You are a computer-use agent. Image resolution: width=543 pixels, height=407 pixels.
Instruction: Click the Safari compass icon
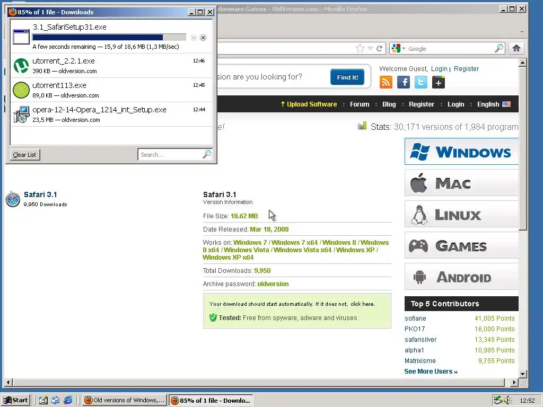coord(13,199)
